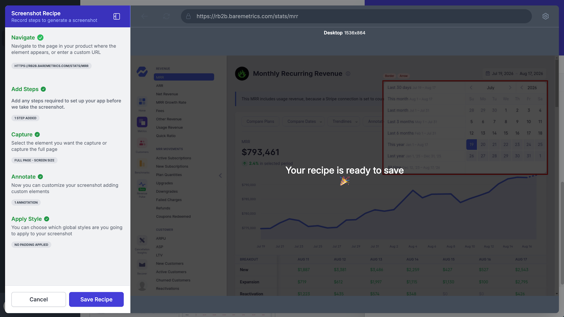Choose the Last 30 days preset
Image resolution: width=564 pixels, height=317 pixels.
tap(412, 88)
